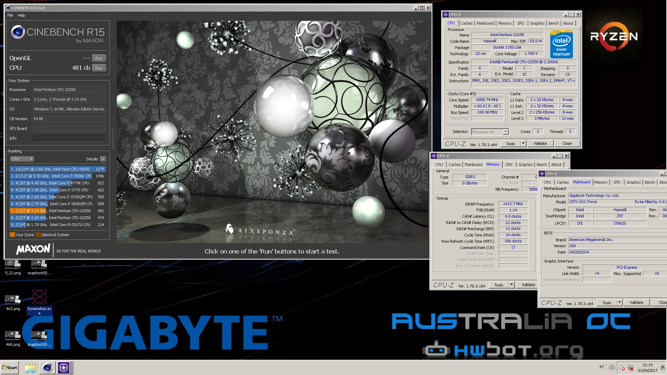
Task: Open the Cinebench File menu
Action: 10,15
